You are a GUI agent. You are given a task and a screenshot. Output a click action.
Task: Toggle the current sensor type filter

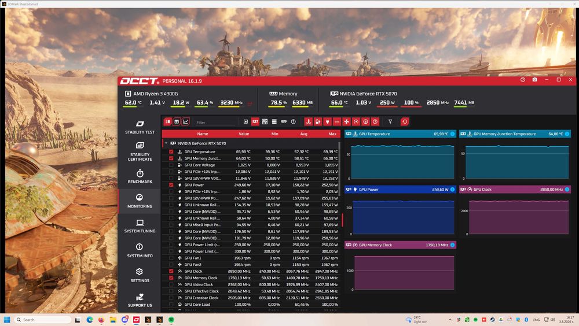(x=337, y=122)
